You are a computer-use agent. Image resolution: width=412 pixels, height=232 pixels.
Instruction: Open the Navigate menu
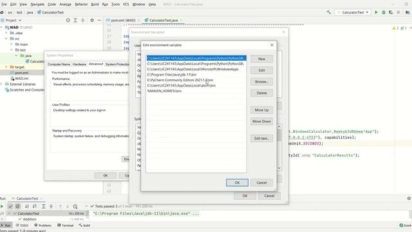[37, 5]
